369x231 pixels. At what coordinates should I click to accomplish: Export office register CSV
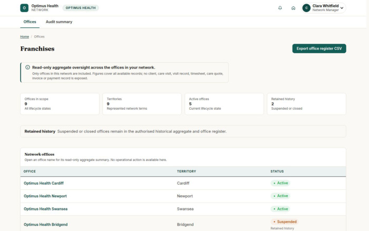click(x=319, y=49)
